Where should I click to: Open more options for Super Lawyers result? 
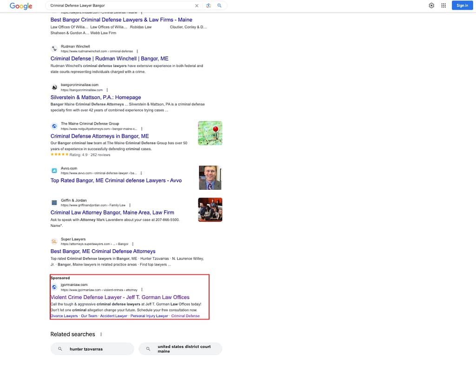132,244
